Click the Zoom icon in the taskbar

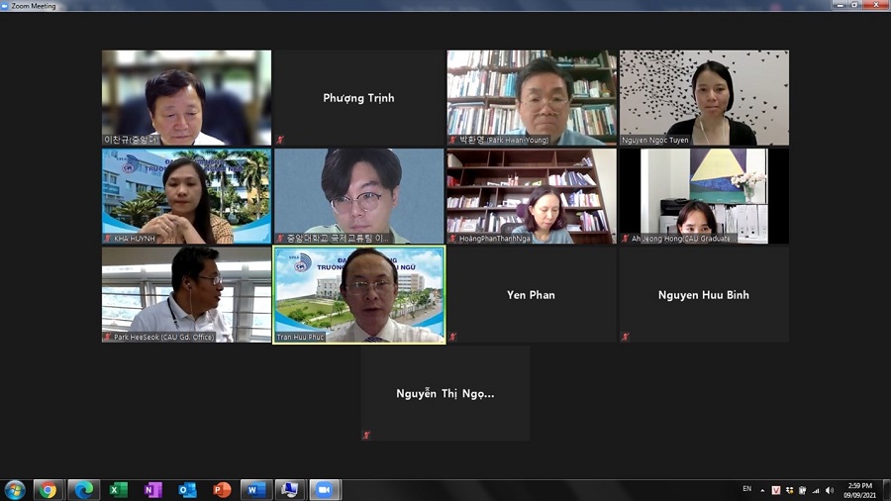point(323,490)
